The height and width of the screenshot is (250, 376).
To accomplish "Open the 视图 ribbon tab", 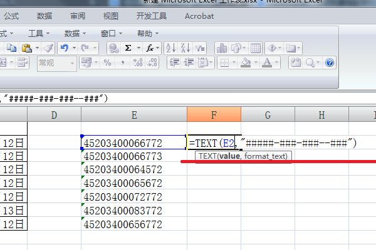I will [110, 16].
